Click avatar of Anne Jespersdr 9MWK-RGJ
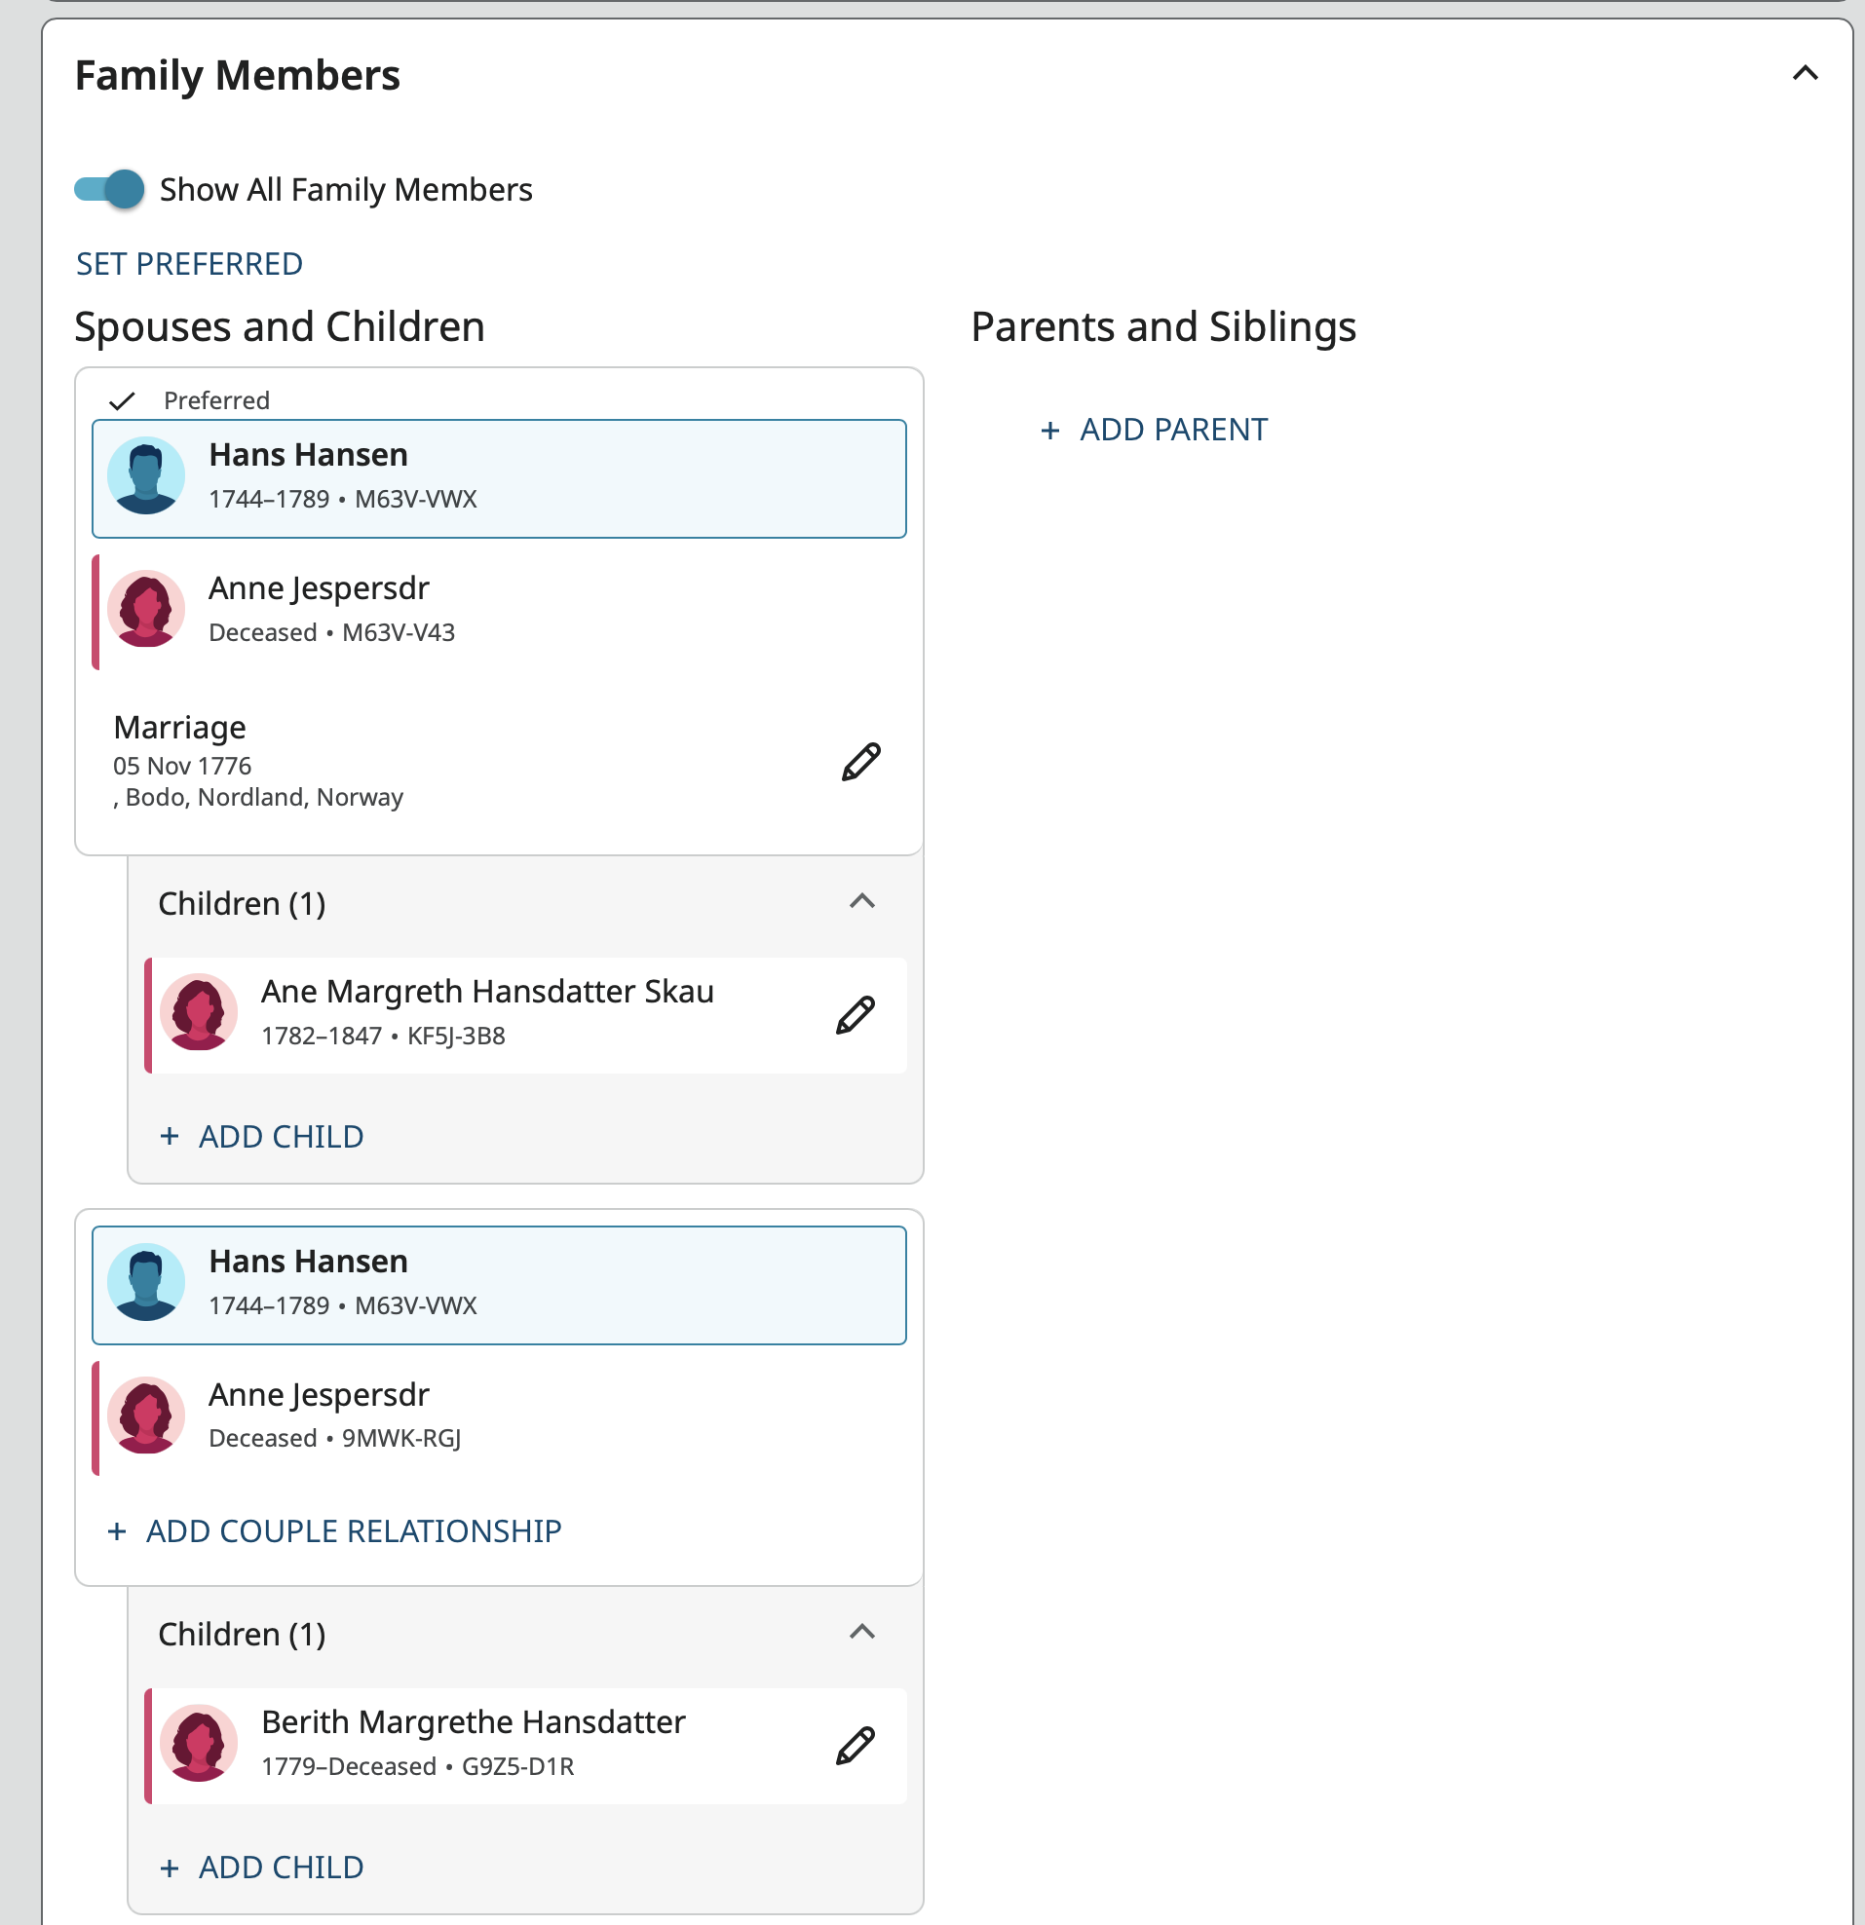 point(146,1415)
